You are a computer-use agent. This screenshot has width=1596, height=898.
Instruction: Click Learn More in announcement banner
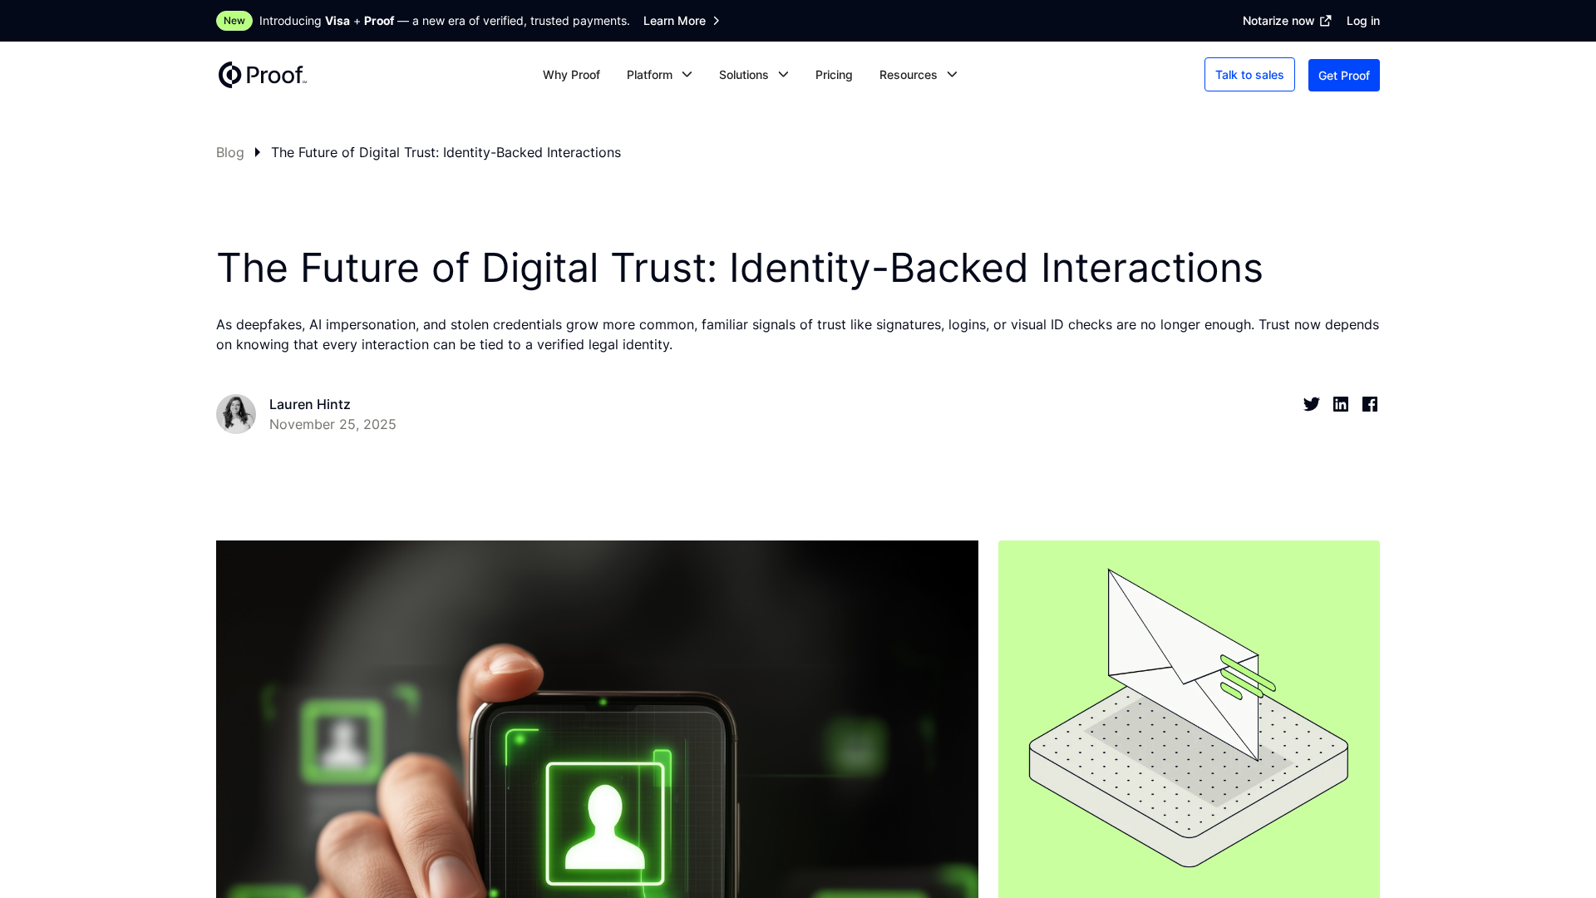[x=682, y=21]
